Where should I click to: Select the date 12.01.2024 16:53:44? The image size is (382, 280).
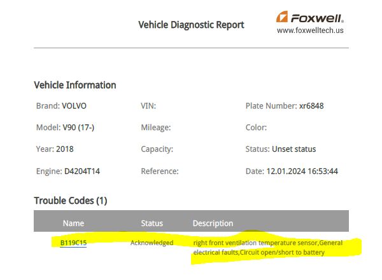click(302, 171)
